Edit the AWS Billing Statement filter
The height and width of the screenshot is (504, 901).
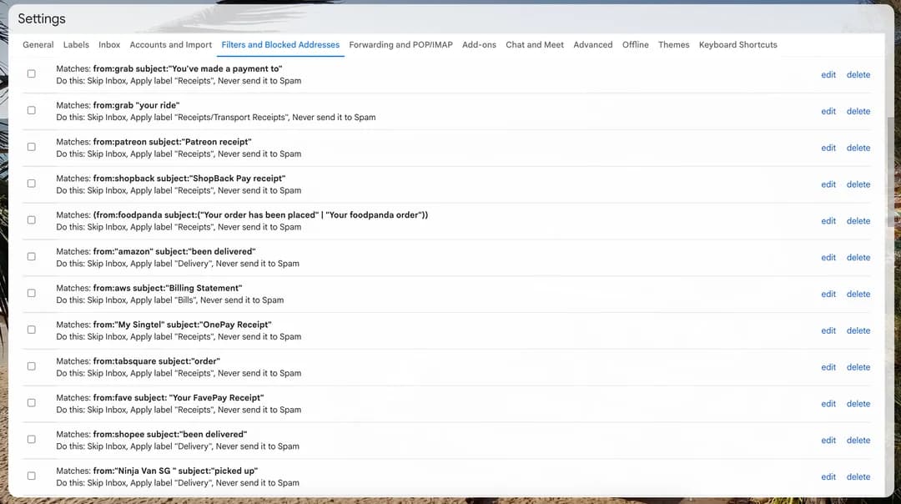pyautogui.click(x=828, y=293)
